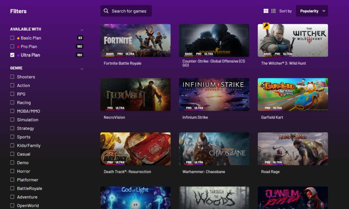
Task: Click the 180 count badge beside Pro Plan
Action: coord(80,47)
